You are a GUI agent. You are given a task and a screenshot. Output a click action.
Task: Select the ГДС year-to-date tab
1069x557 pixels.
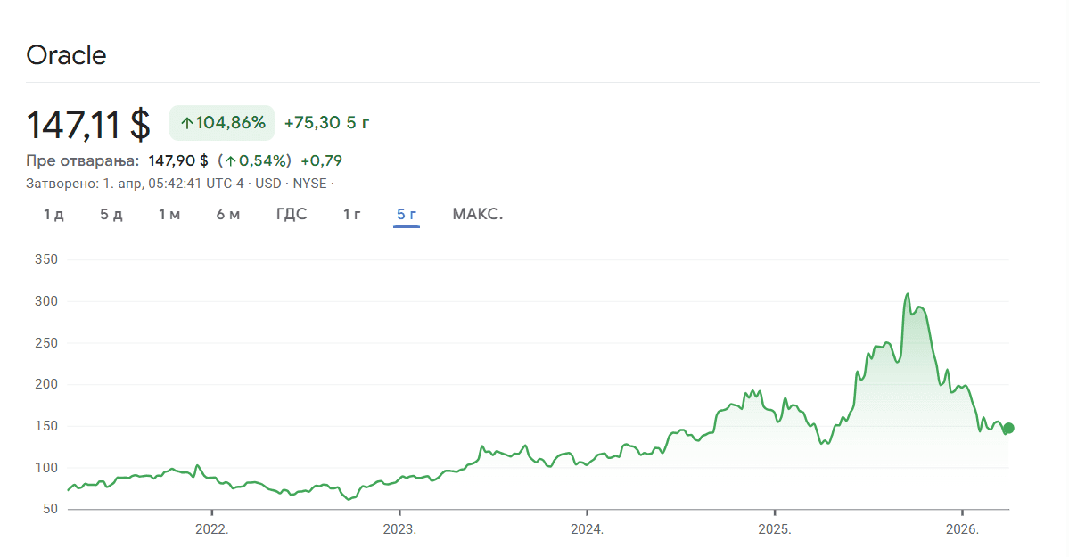(x=292, y=215)
